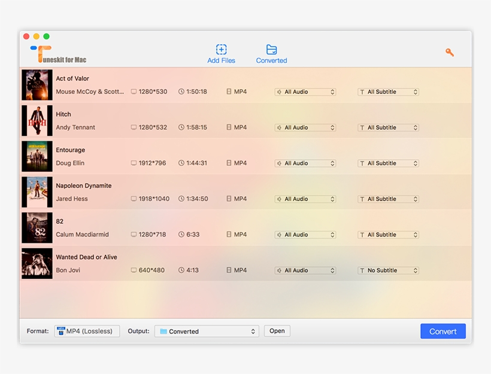Click the Add Files icon
This screenshot has width=491, height=374.
[221, 50]
